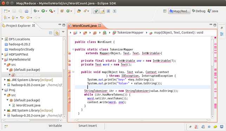This screenshot has height=131, width=226.
Task: Open the New Class dropdown arrow
Action: coord(71,11)
